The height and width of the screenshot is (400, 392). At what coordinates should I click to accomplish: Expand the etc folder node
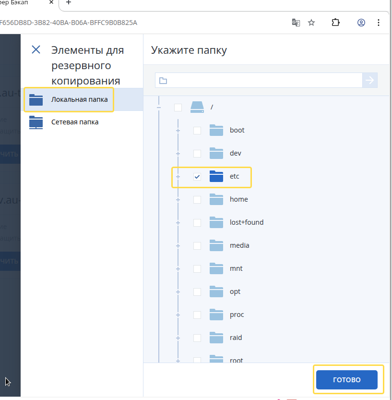[178, 177]
